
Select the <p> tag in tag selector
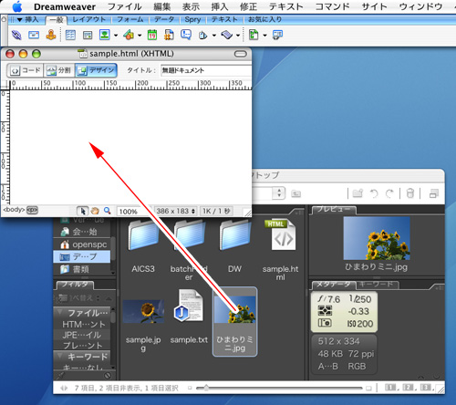32,210
